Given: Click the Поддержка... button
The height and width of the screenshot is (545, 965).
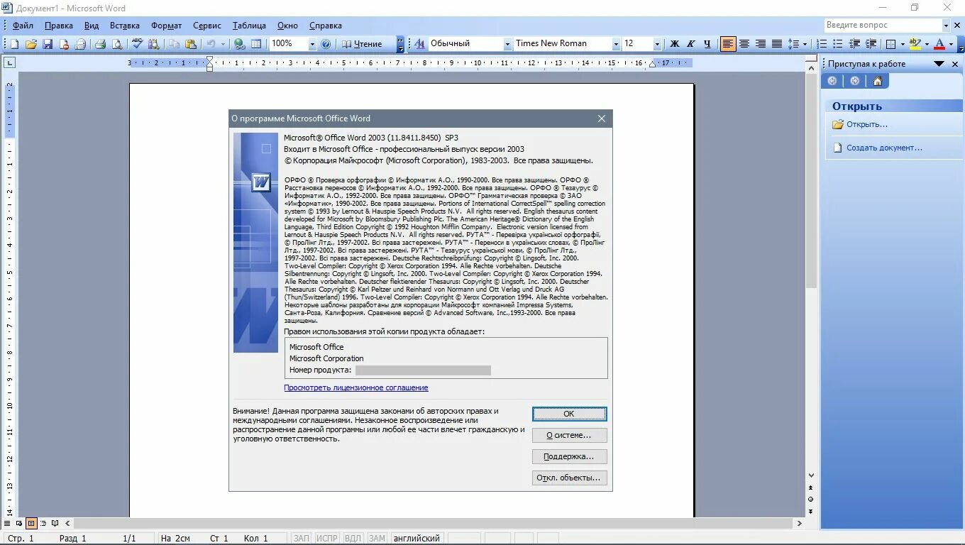Looking at the screenshot, I should (569, 456).
